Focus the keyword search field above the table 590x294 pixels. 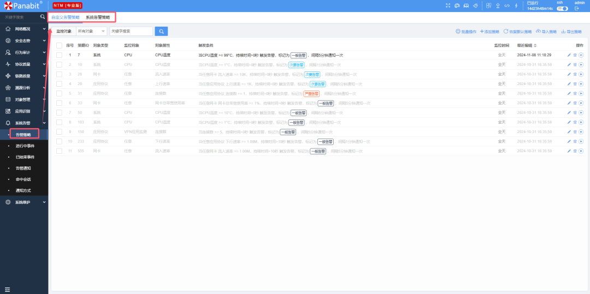[131, 31]
